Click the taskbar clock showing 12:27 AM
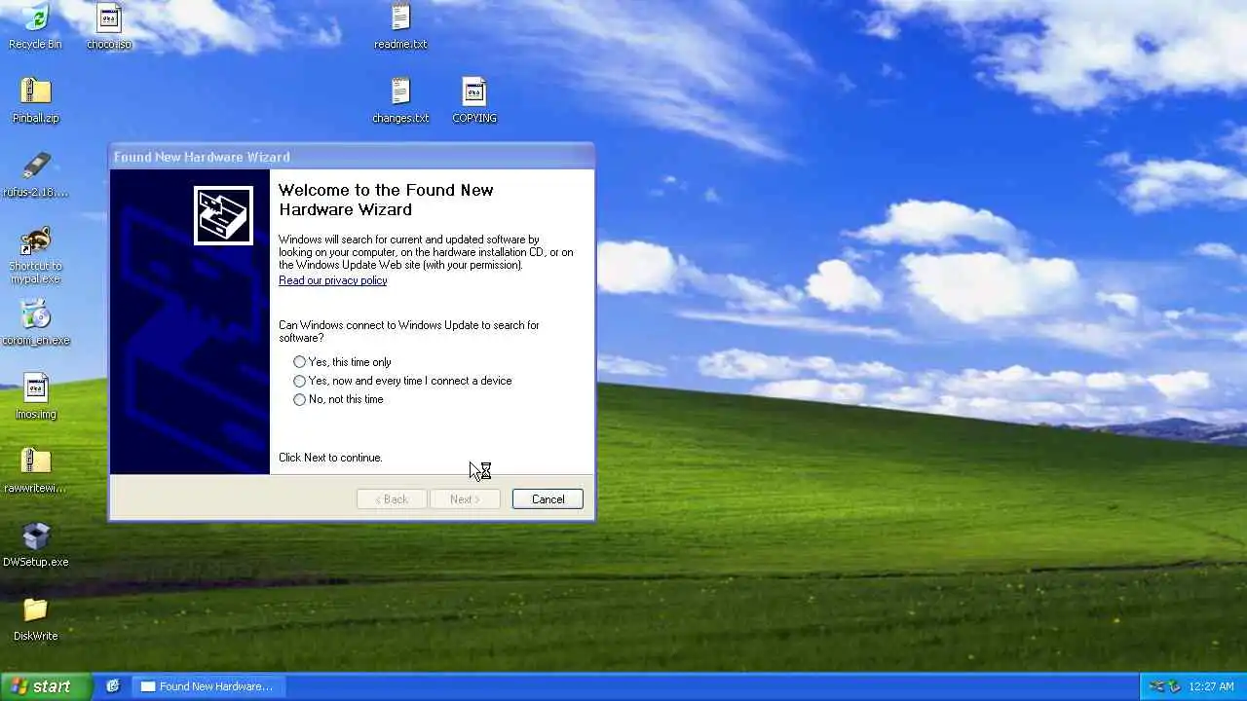1247x701 pixels. [1212, 686]
